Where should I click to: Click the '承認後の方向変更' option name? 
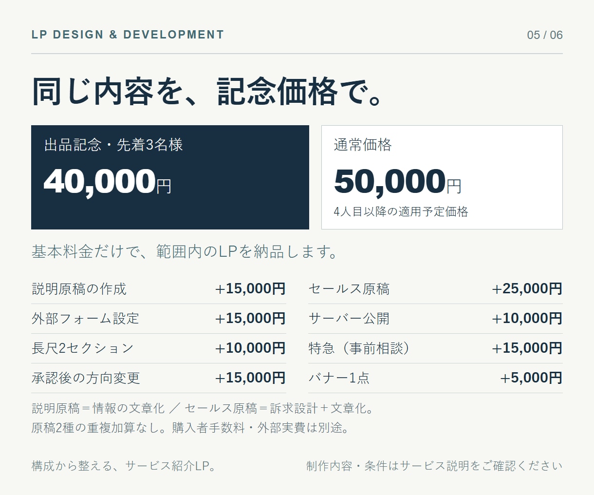point(86,378)
